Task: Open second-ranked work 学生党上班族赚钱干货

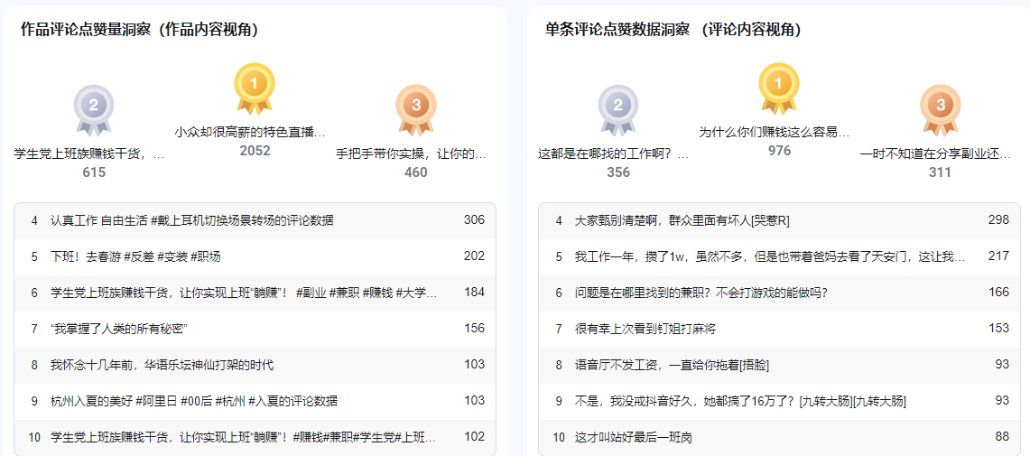Action: (89, 154)
